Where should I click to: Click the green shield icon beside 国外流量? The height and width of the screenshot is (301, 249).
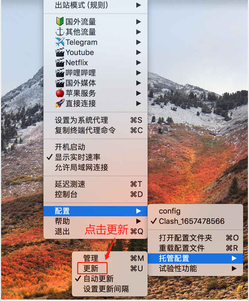tap(60, 22)
